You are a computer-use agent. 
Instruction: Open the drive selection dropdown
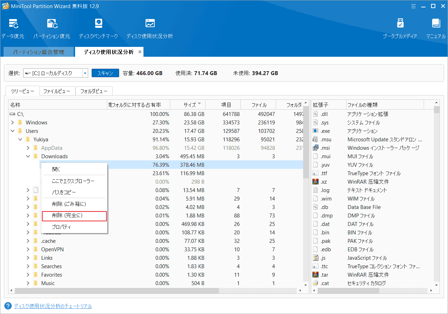coord(85,73)
